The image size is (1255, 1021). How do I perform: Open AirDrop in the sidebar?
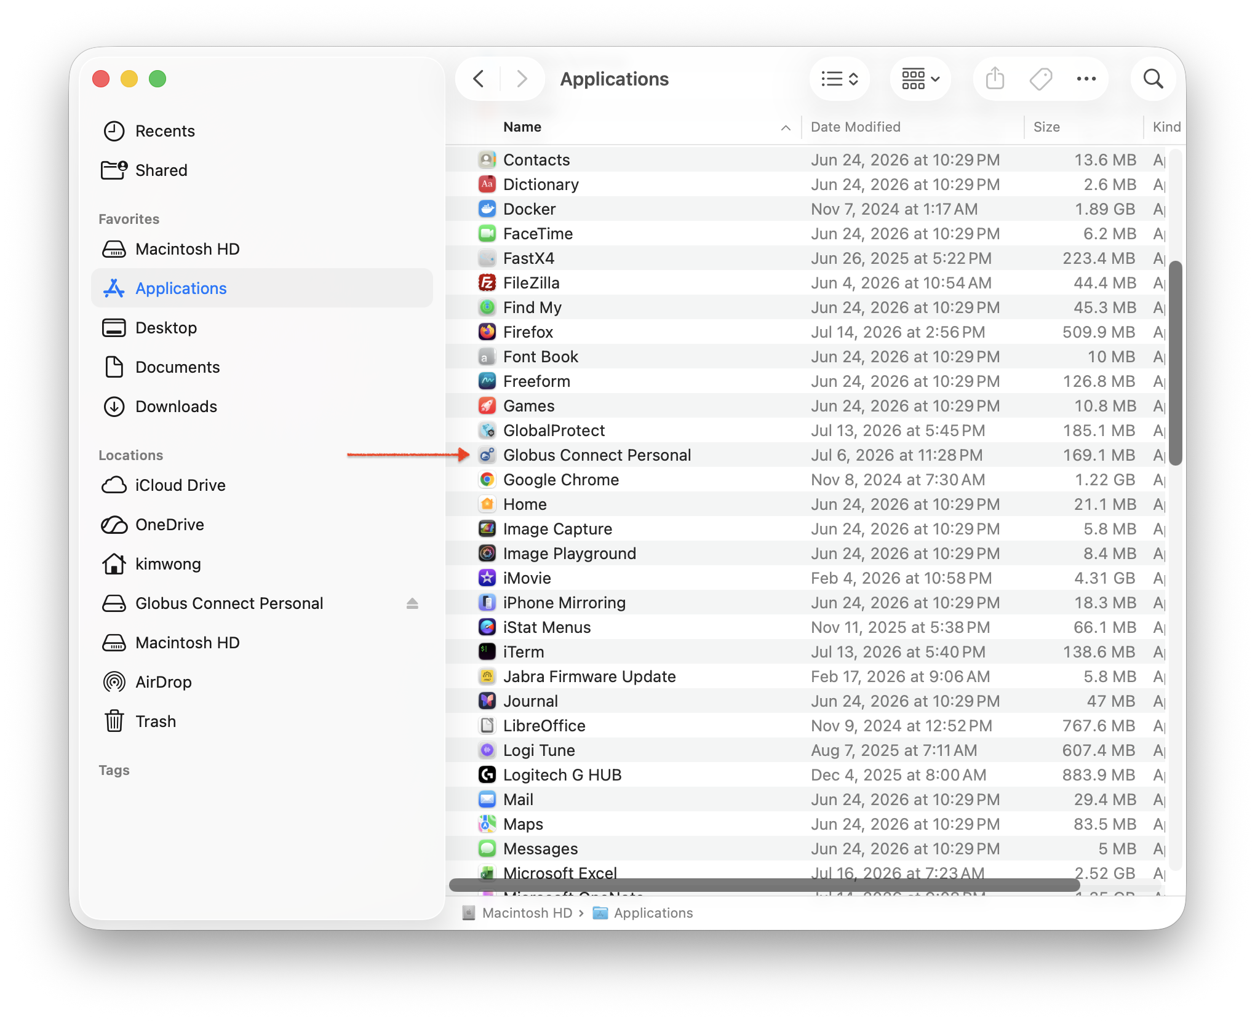pyautogui.click(x=262, y=682)
